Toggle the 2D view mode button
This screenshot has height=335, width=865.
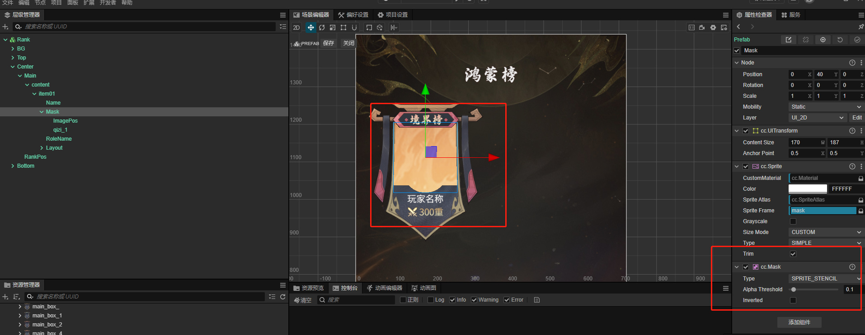pyautogui.click(x=296, y=28)
